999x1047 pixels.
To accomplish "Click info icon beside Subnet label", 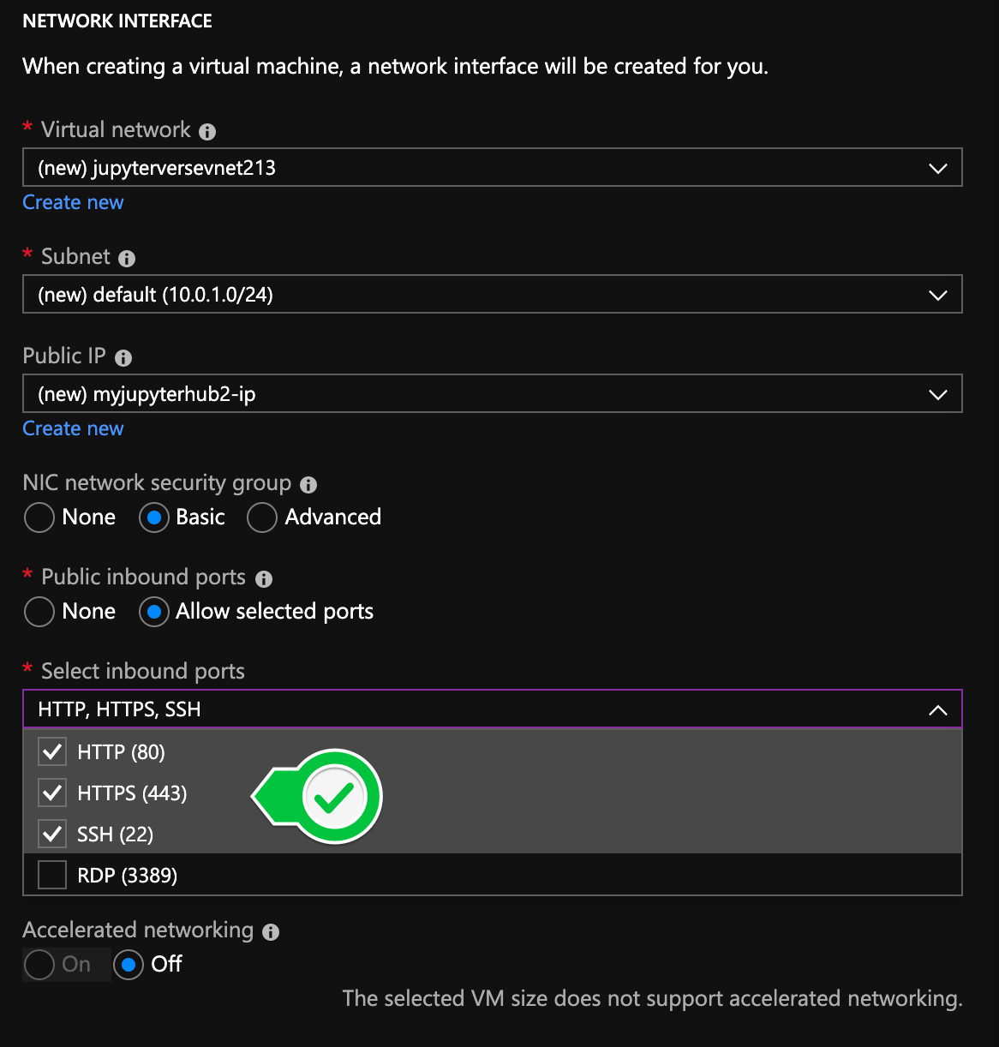I will [x=127, y=258].
